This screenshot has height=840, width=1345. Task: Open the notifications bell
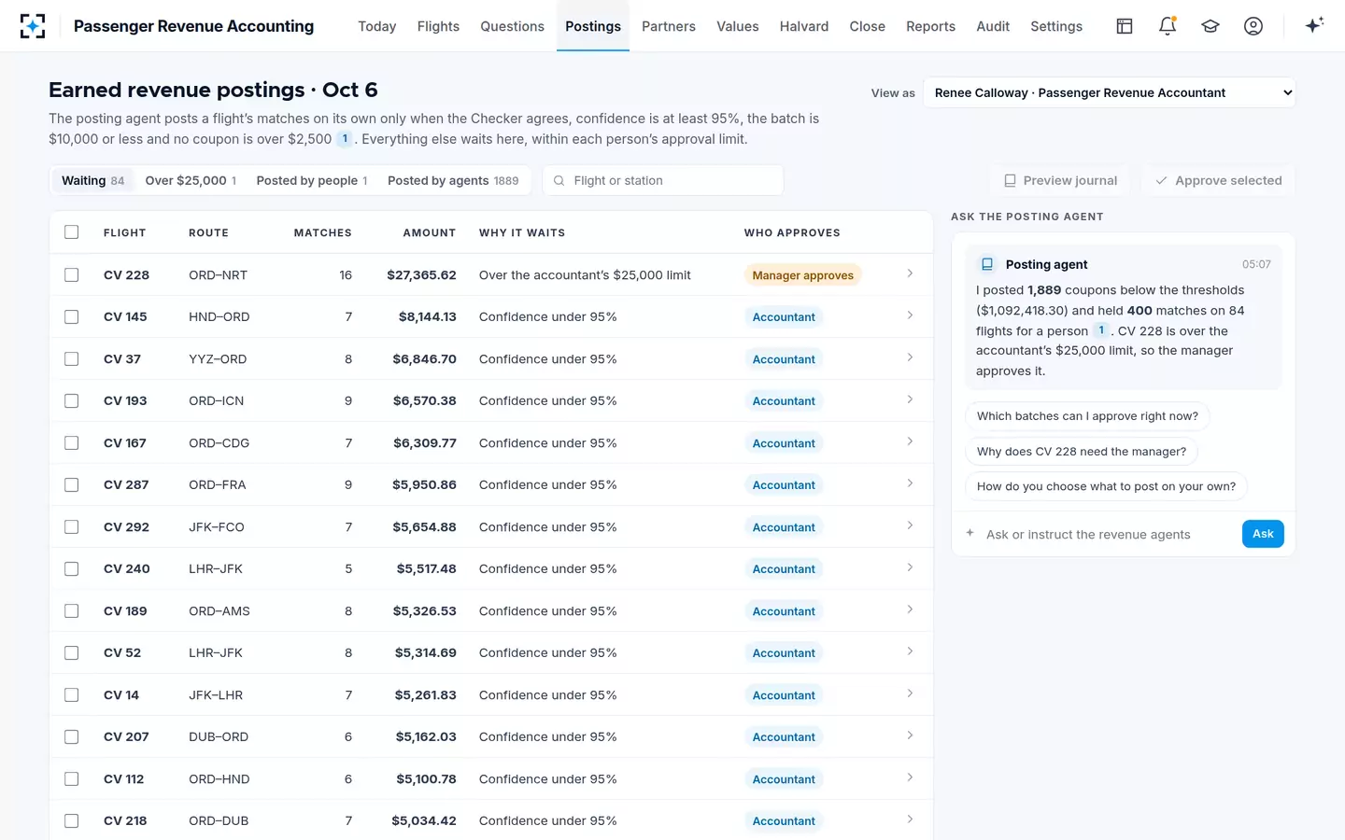click(x=1168, y=26)
